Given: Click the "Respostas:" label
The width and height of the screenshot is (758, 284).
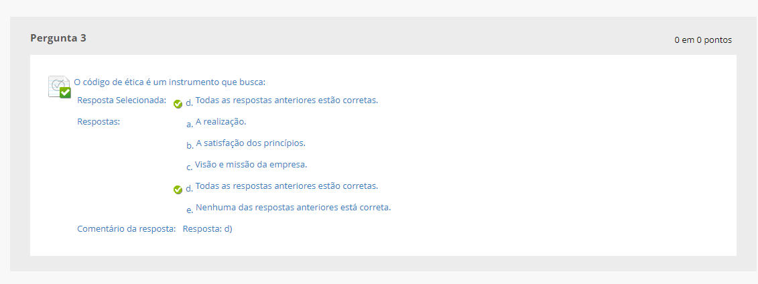Looking at the screenshot, I should 99,122.
